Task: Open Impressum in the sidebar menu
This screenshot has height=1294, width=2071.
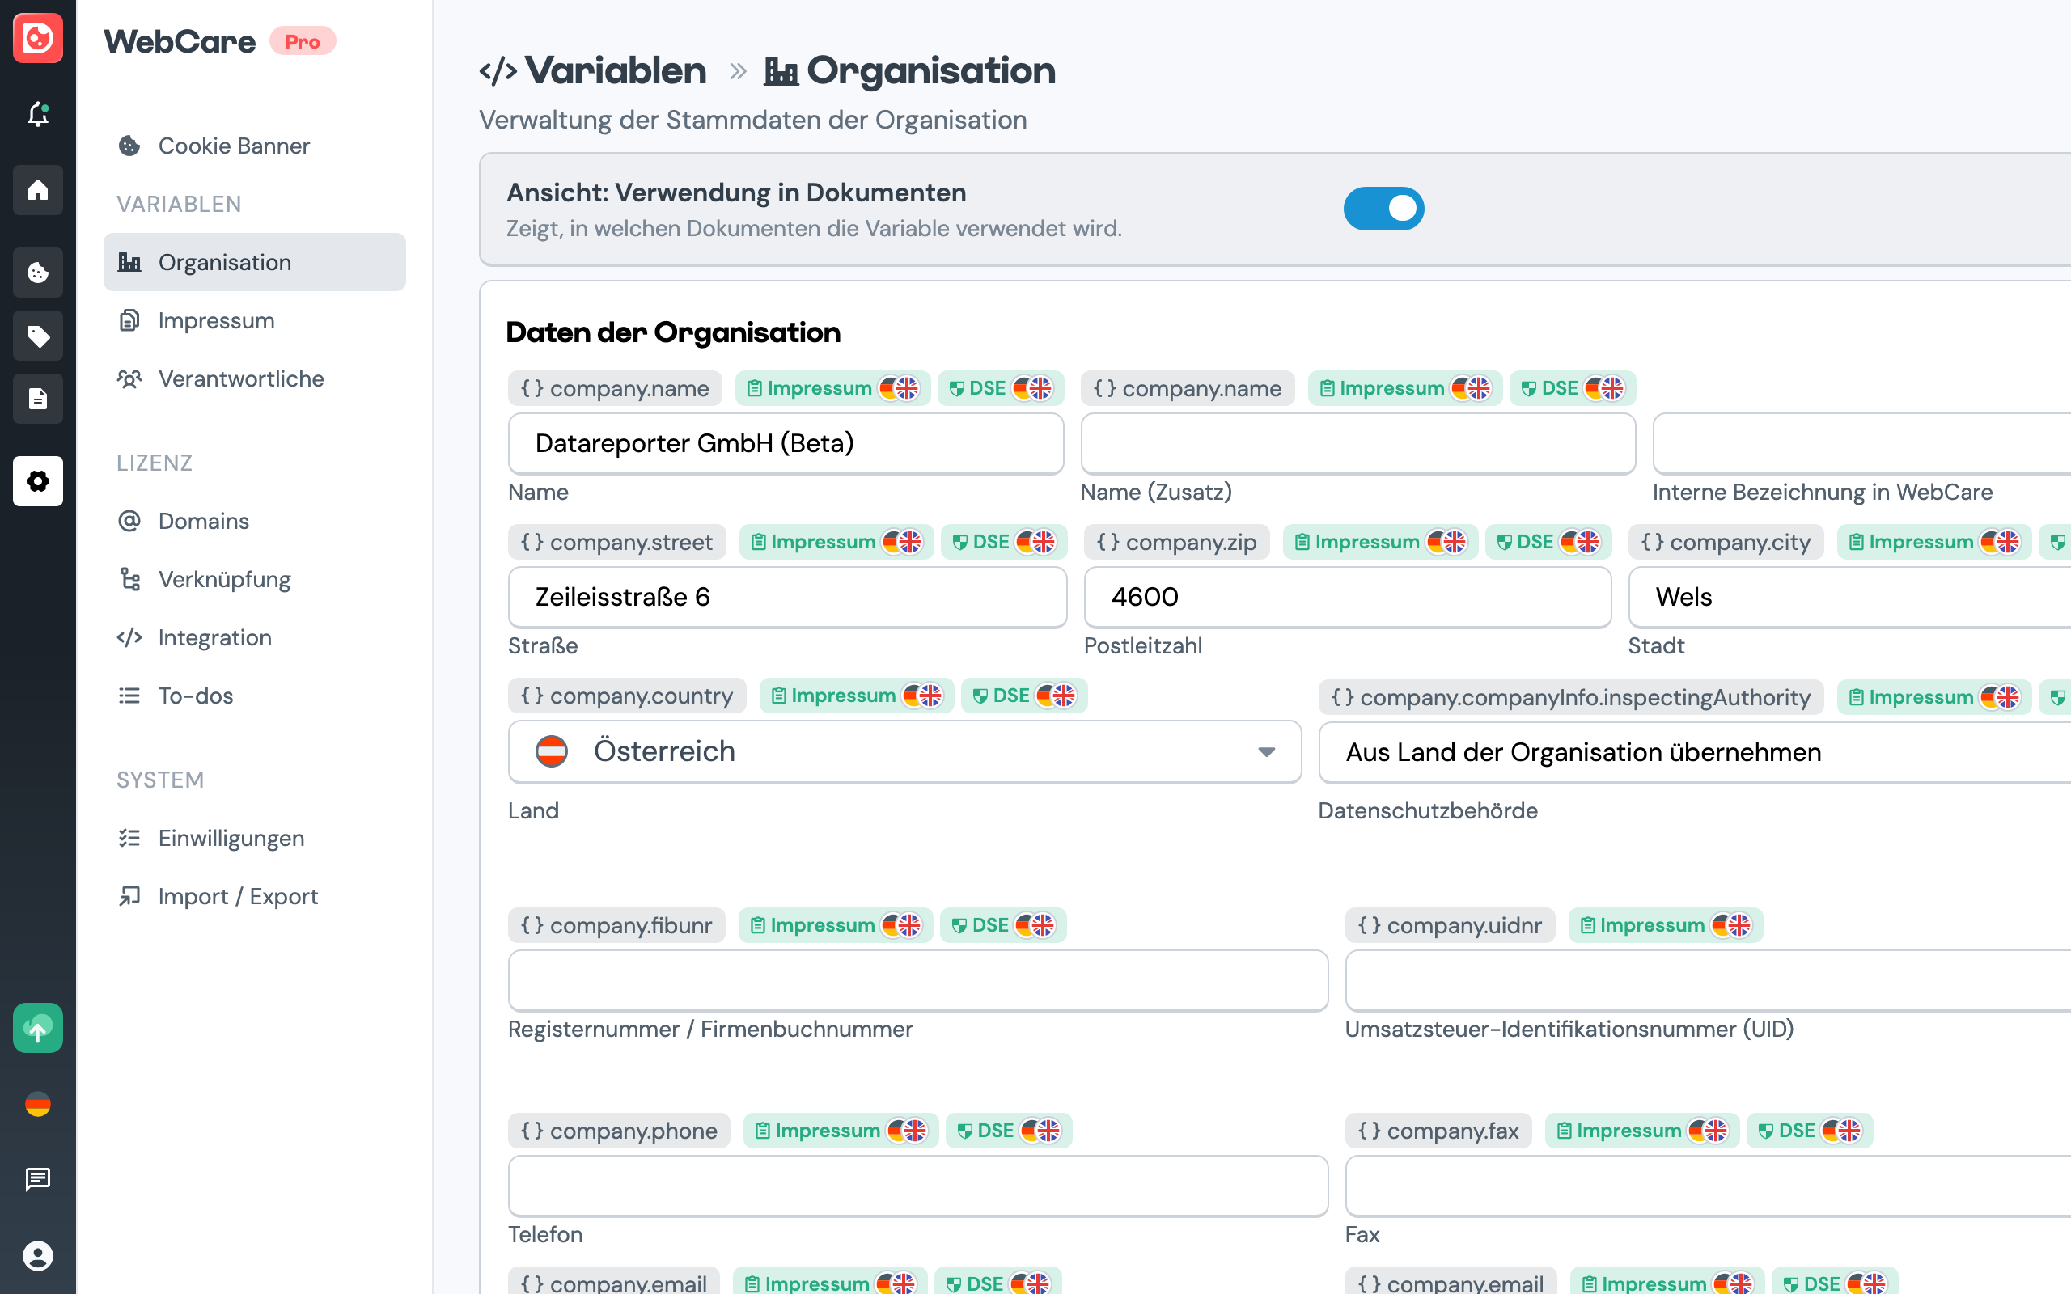Action: (216, 320)
